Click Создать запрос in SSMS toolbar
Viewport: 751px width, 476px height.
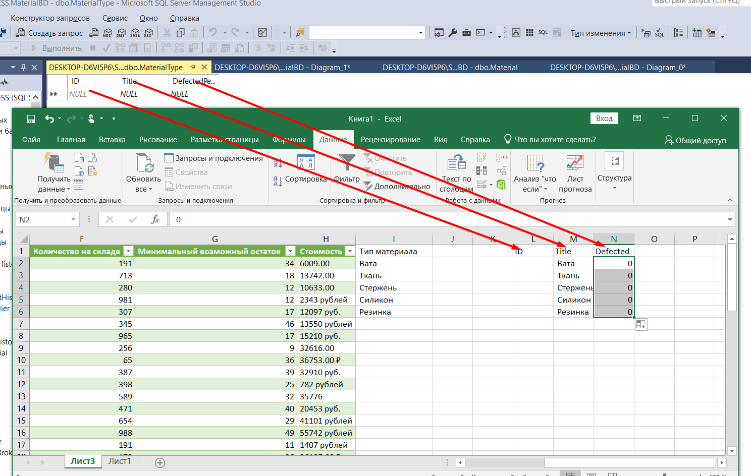[x=49, y=33]
